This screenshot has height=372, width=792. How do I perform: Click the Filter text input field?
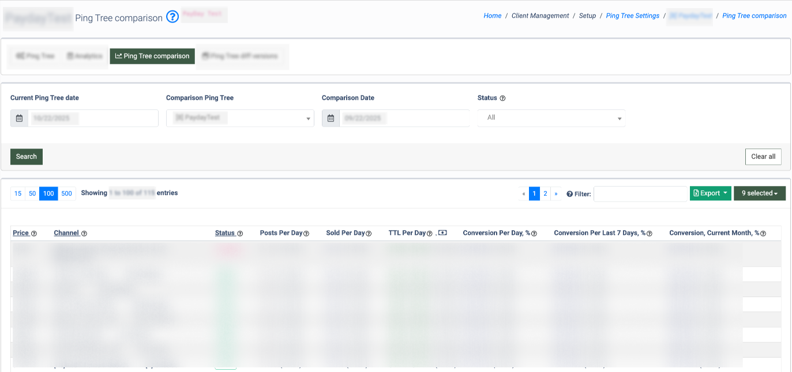(640, 194)
